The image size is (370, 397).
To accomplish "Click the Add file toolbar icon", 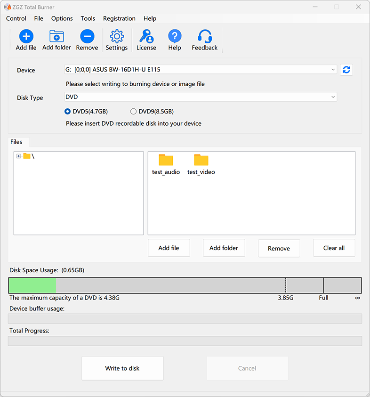I will (26, 40).
